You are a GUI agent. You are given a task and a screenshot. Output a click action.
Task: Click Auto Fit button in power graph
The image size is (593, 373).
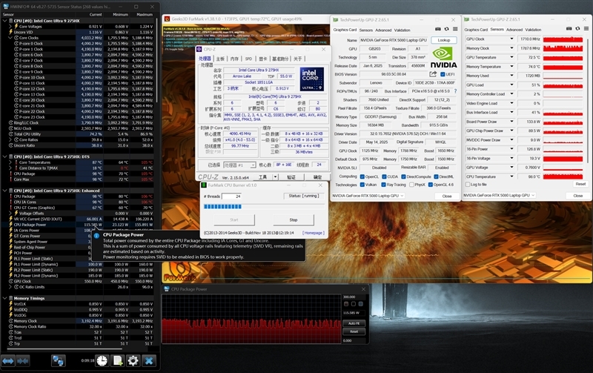(354, 323)
